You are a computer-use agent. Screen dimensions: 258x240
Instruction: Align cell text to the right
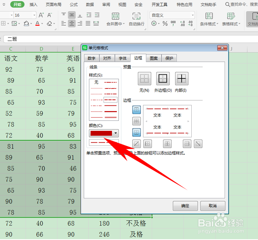[80, 23]
